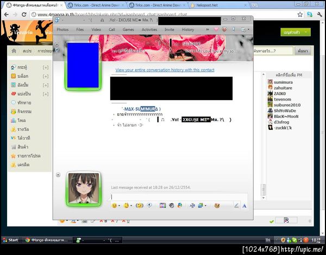Click the Skype extension icon in the browser toolbar
326x255 pixels.
310,14
